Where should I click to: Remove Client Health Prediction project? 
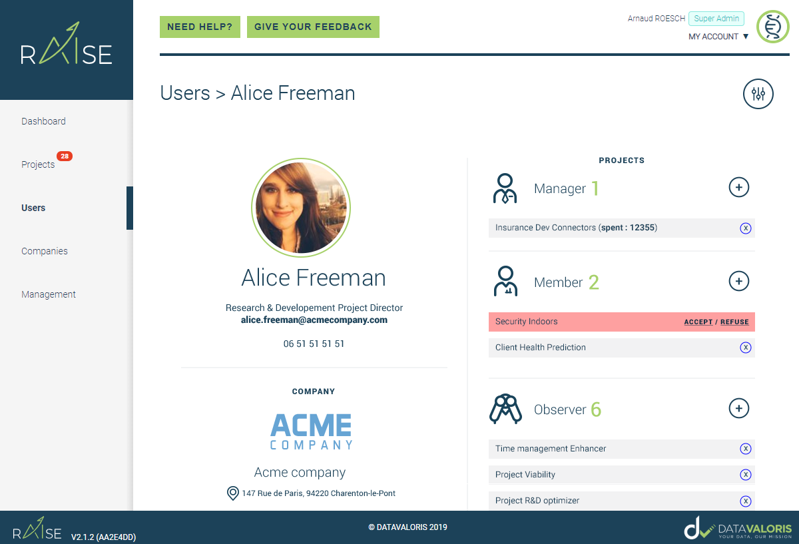pos(746,348)
